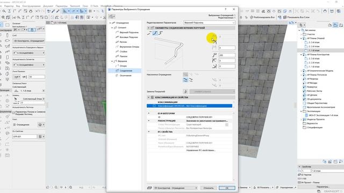Screen dimensions: 344x193
Task: Toggle the ARCHICAD Classification checkbox
Action: click(x=154, y=106)
